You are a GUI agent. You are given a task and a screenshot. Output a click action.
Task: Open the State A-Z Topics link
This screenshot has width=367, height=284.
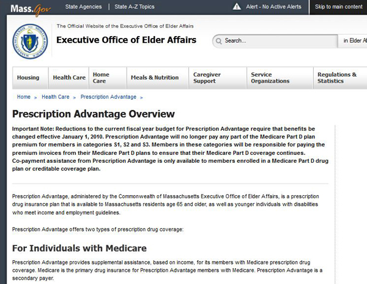point(135,7)
